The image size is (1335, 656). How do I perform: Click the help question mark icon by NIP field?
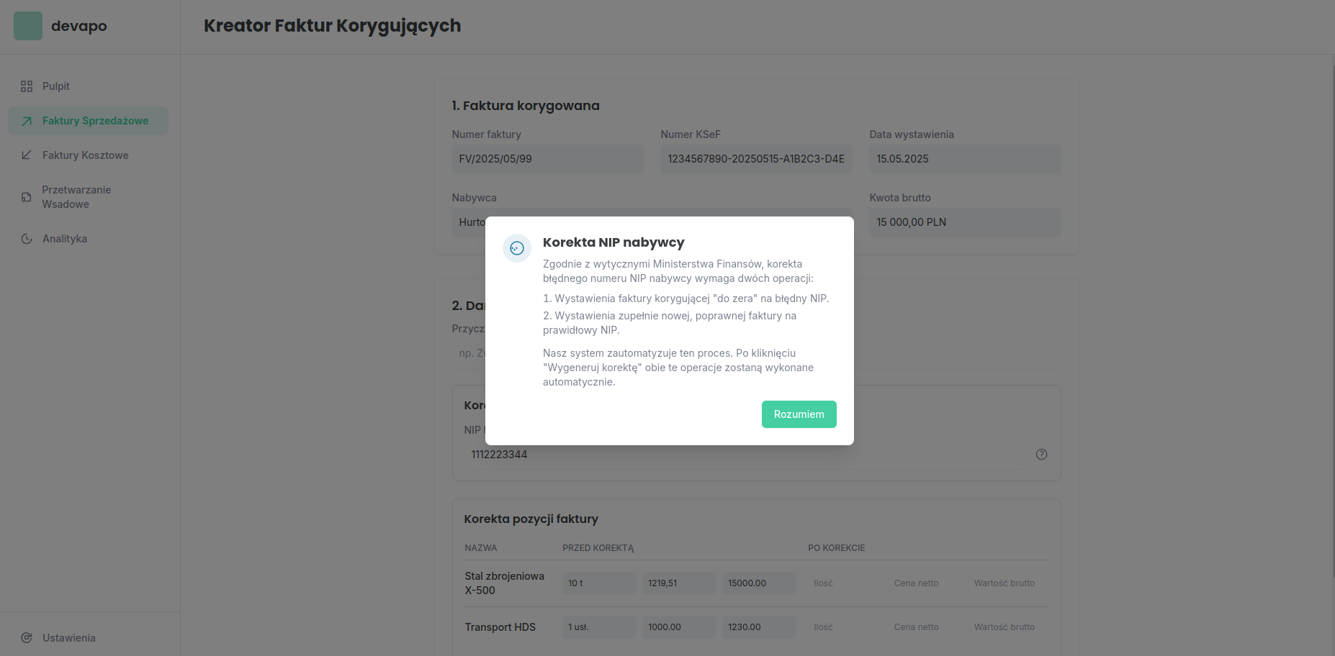click(x=1041, y=455)
